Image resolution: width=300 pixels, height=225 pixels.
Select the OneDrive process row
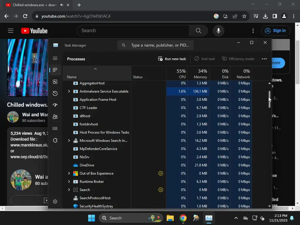click(157, 165)
